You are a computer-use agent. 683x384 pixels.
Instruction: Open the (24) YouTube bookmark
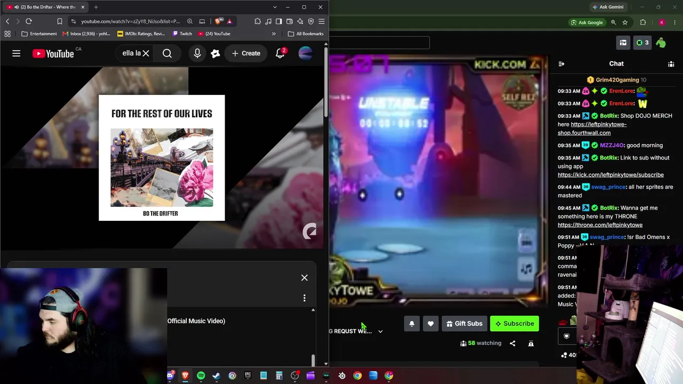click(x=214, y=34)
